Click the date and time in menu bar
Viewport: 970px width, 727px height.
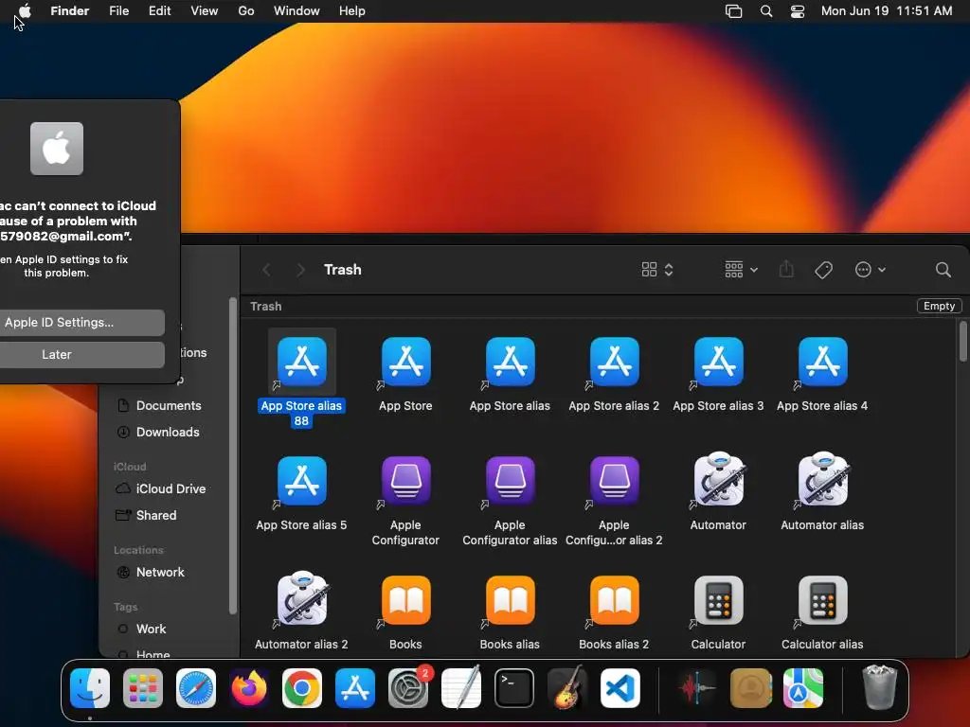[887, 11]
